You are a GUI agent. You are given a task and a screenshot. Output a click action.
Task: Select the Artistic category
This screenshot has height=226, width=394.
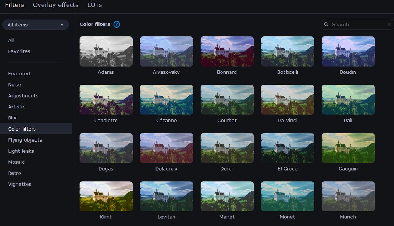coord(16,107)
